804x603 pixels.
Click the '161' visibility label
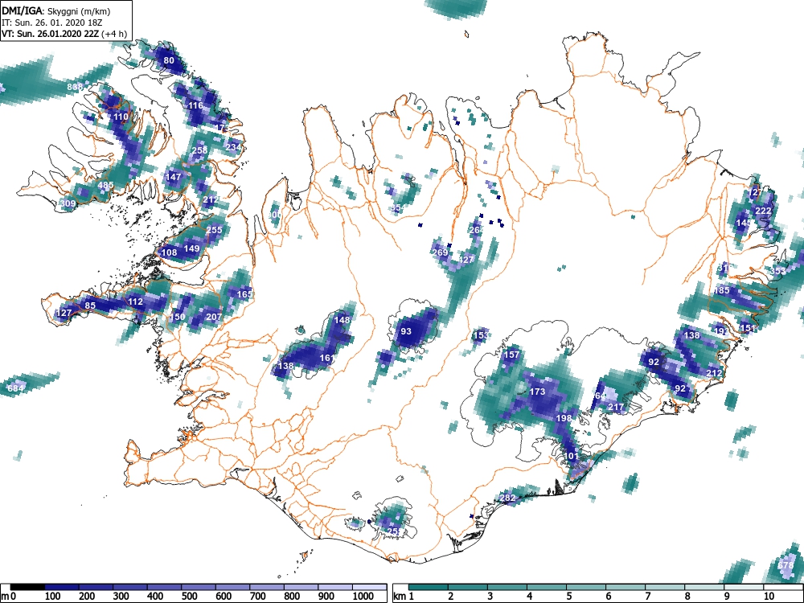pyautogui.click(x=327, y=358)
